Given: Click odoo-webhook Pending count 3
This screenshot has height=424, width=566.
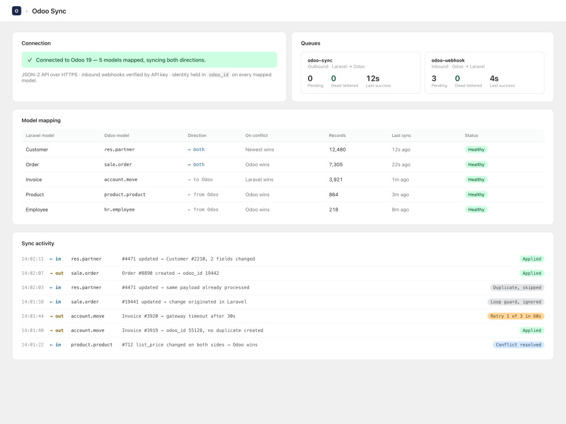Looking at the screenshot, I should [434, 79].
